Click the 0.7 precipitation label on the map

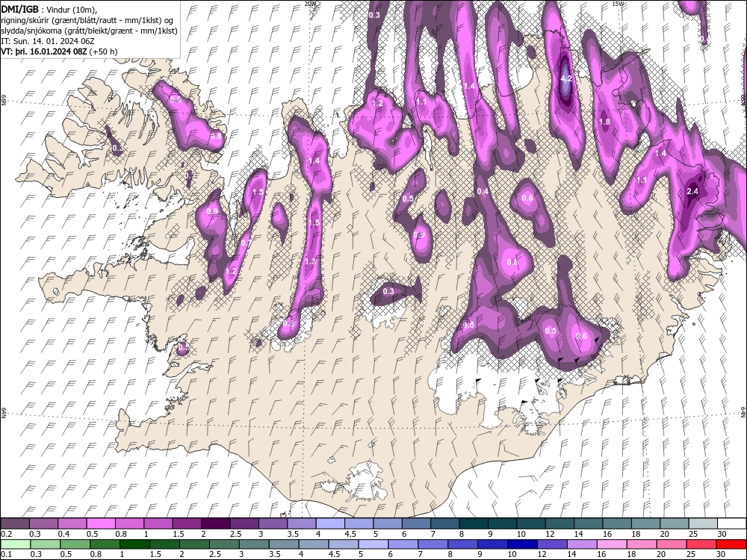[x=247, y=243]
